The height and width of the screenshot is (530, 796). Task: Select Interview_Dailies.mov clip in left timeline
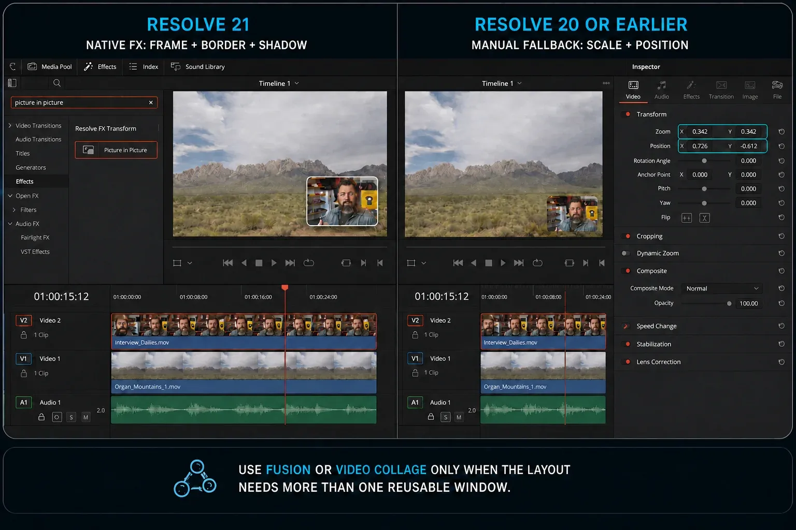pos(244,331)
